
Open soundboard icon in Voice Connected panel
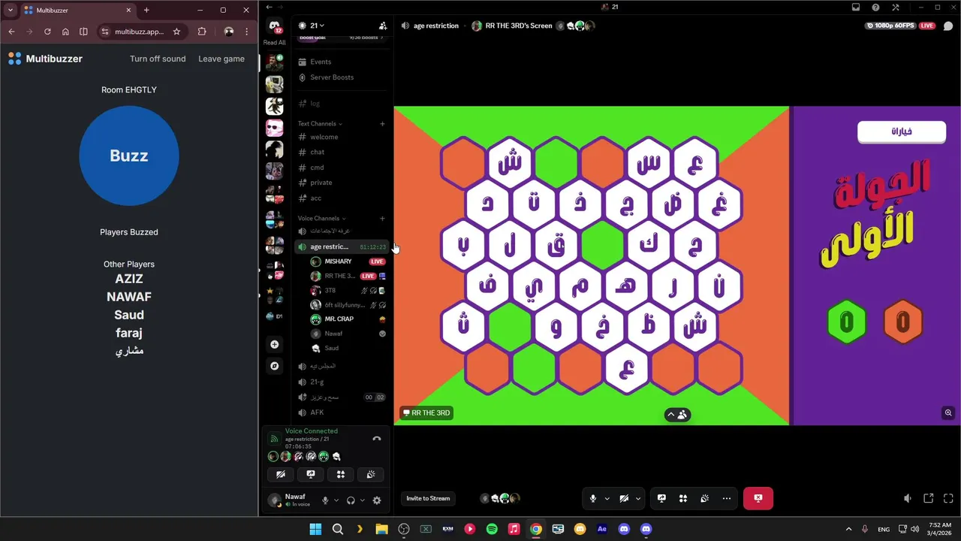370,474
